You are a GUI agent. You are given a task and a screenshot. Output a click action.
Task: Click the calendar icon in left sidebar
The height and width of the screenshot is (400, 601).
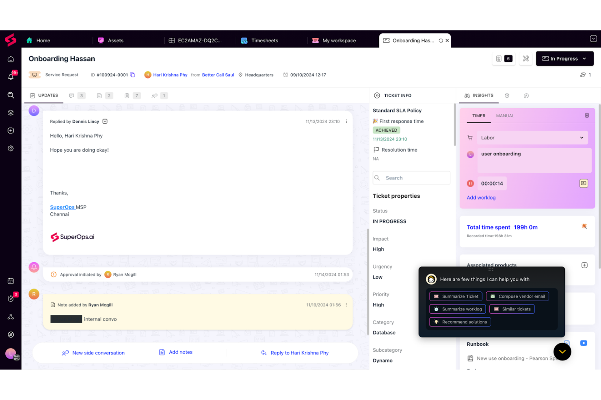click(11, 280)
